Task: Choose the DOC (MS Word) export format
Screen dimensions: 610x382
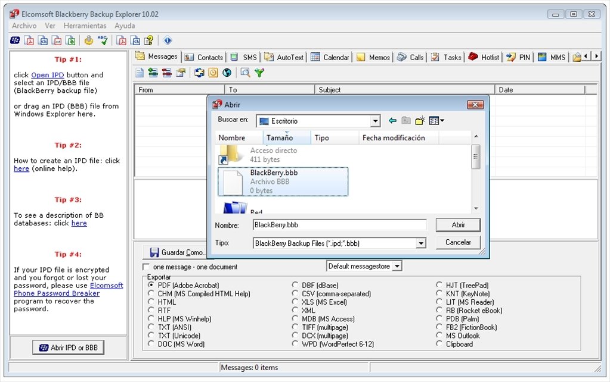Action: click(151, 343)
